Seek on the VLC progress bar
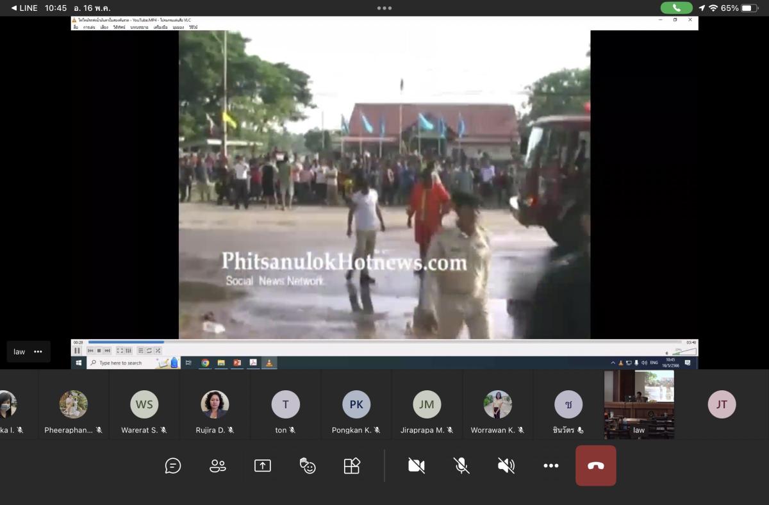 click(x=384, y=342)
